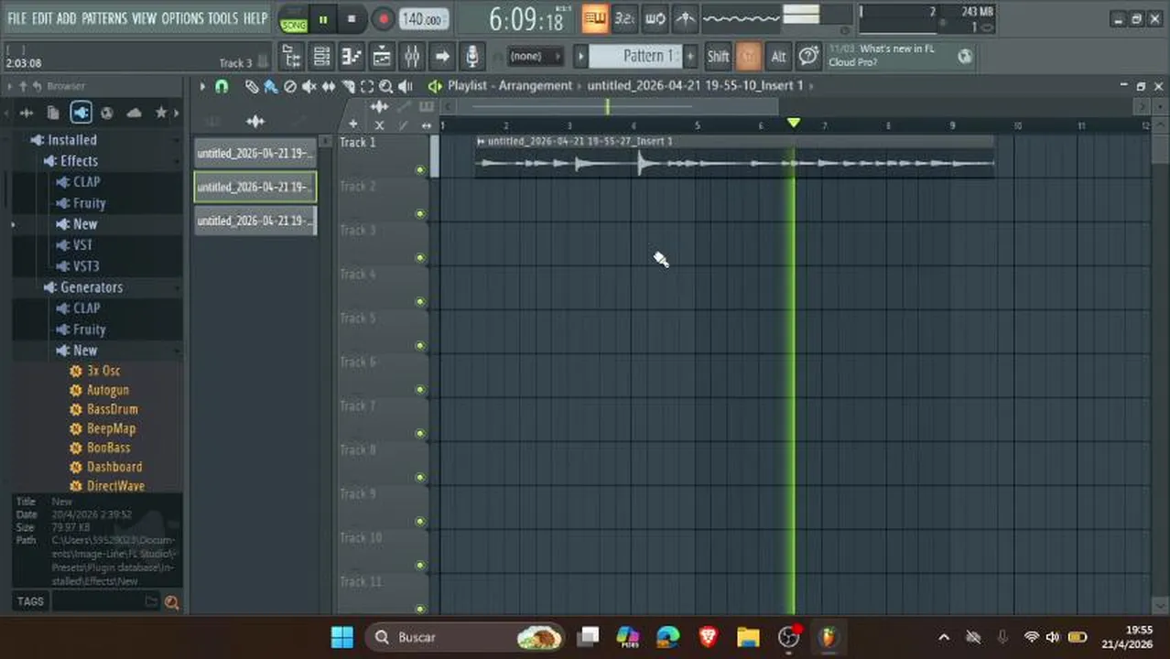Toggle the Ctrl modifier button
Screen dimensions: 1170x659
[x=749, y=56]
